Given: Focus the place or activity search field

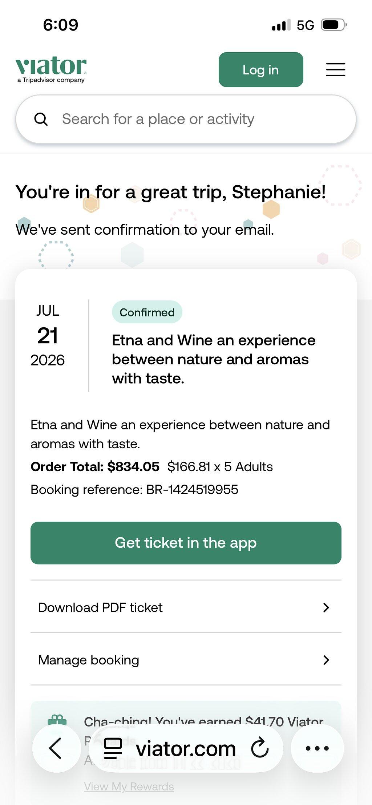Looking at the screenshot, I should point(186,119).
